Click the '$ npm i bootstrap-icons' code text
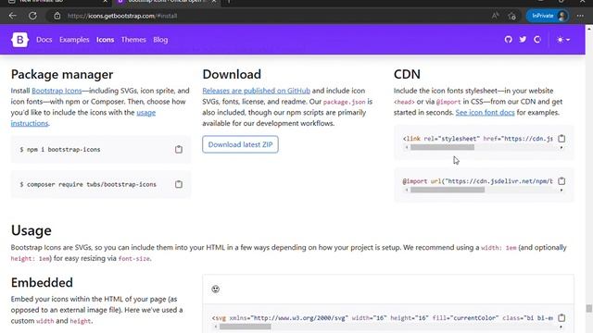 (60, 150)
